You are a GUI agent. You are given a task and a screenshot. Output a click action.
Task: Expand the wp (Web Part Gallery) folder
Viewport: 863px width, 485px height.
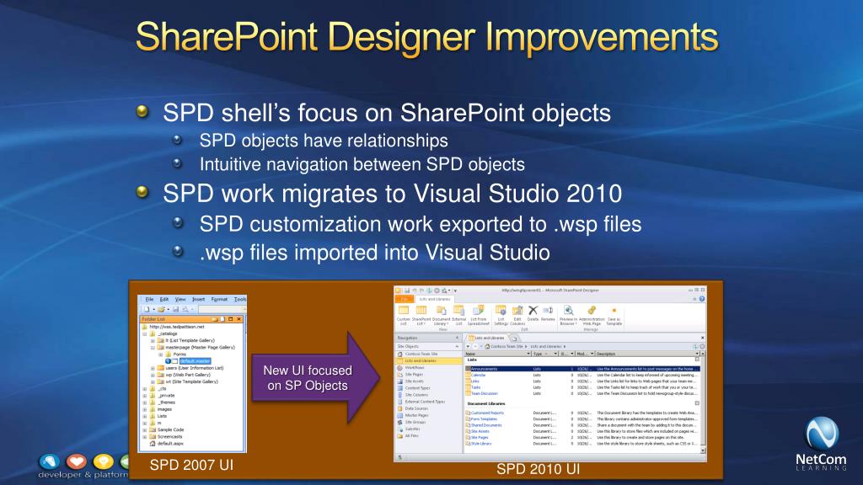(x=153, y=375)
